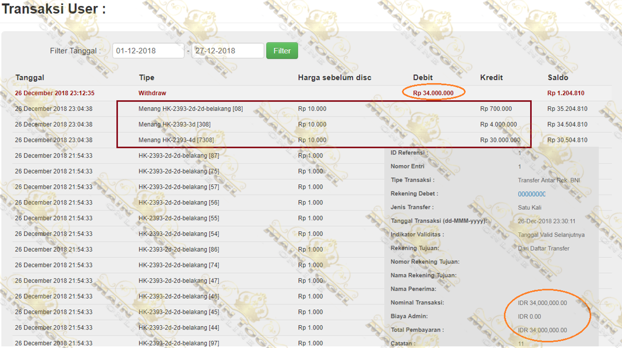Click the HK-2393-2d-2d-belakang [87] row
The image size is (622, 348).
178,156
